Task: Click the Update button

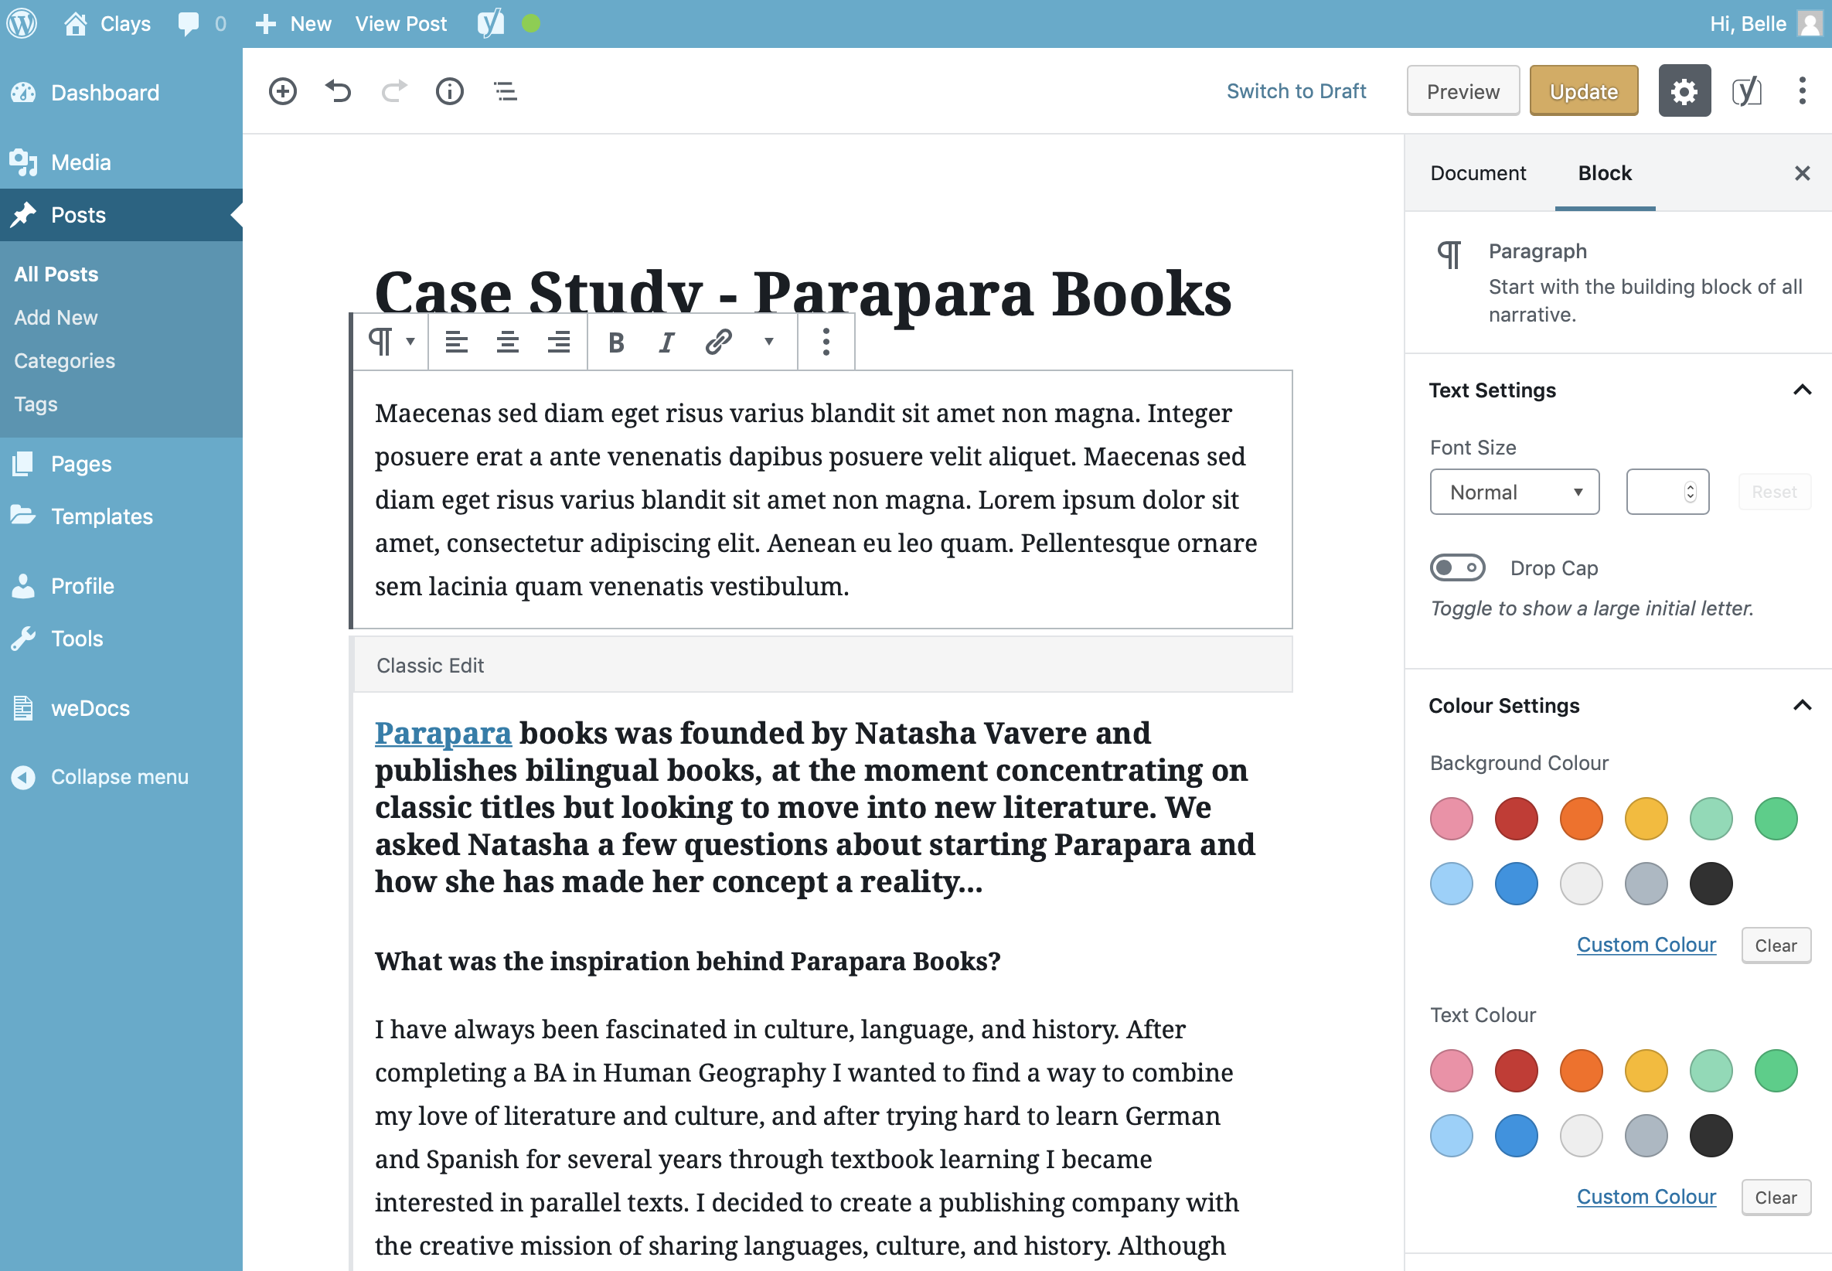Action: click(1584, 90)
